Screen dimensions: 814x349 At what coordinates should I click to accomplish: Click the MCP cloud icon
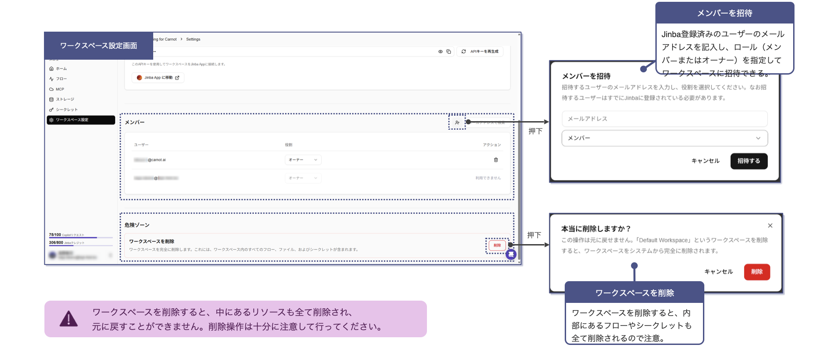51,89
